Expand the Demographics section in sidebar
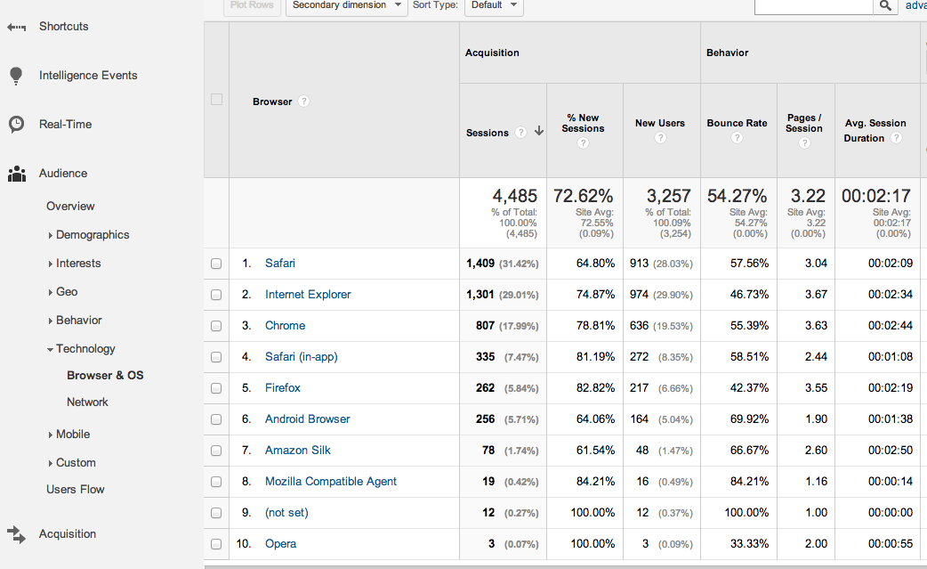The image size is (927, 569). click(x=92, y=235)
